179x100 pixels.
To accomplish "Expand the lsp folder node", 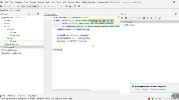I will (x=2, y=23).
